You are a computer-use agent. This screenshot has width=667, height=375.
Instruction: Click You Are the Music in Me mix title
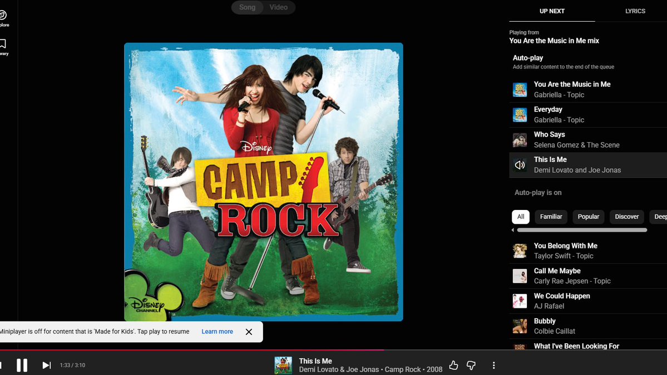(554, 41)
